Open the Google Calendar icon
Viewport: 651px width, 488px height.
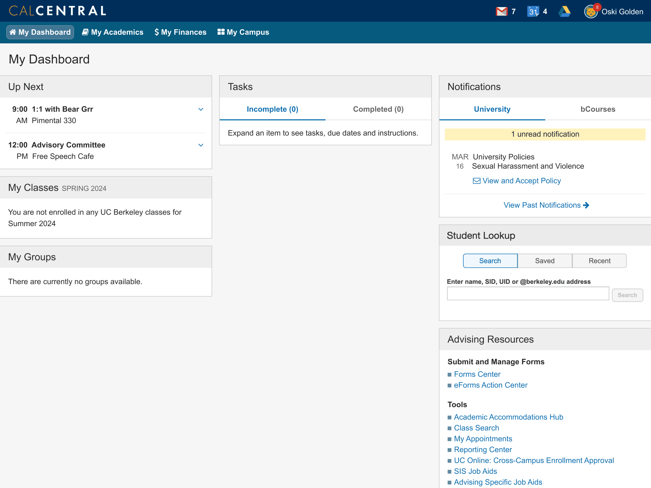coord(533,11)
